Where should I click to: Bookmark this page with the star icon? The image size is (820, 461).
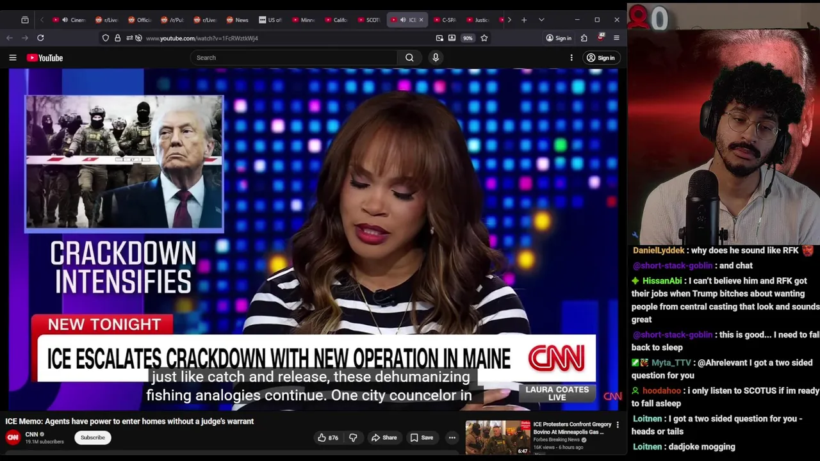pos(484,38)
